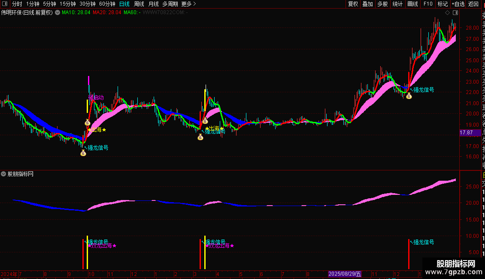
Task: Open the 画线 drawing tools
Action: click(412, 4)
